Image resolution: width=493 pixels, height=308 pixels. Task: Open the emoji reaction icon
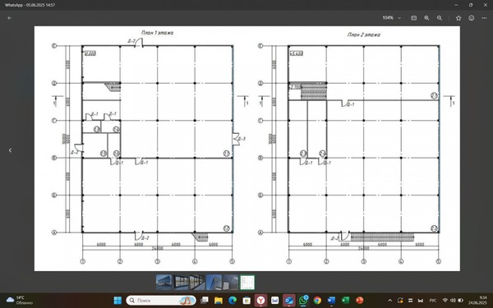pyautogui.click(x=472, y=18)
